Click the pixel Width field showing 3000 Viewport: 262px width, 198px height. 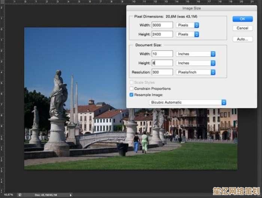pyautogui.click(x=162, y=25)
